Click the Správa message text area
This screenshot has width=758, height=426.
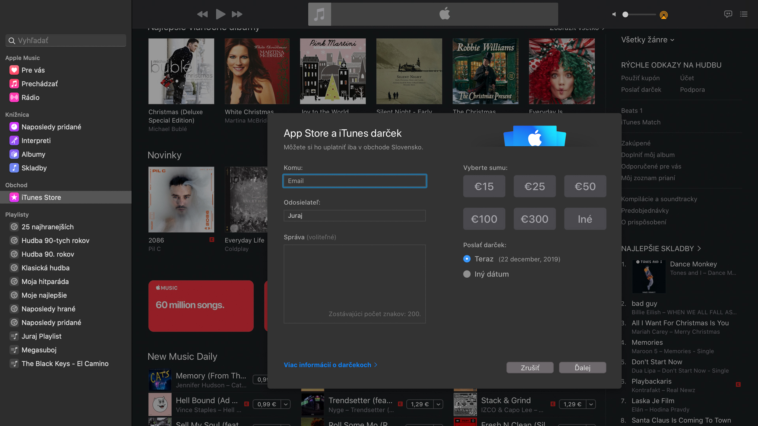355,284
